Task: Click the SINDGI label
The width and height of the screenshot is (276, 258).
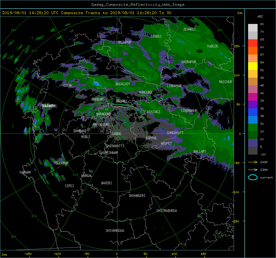Action: click(156, 37)
